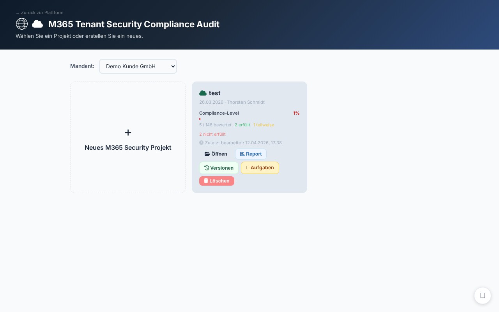499x312 pixels.
Task: Click the '1 teilweise' status text
Action: pyautogui.click(x=264, y=125)
